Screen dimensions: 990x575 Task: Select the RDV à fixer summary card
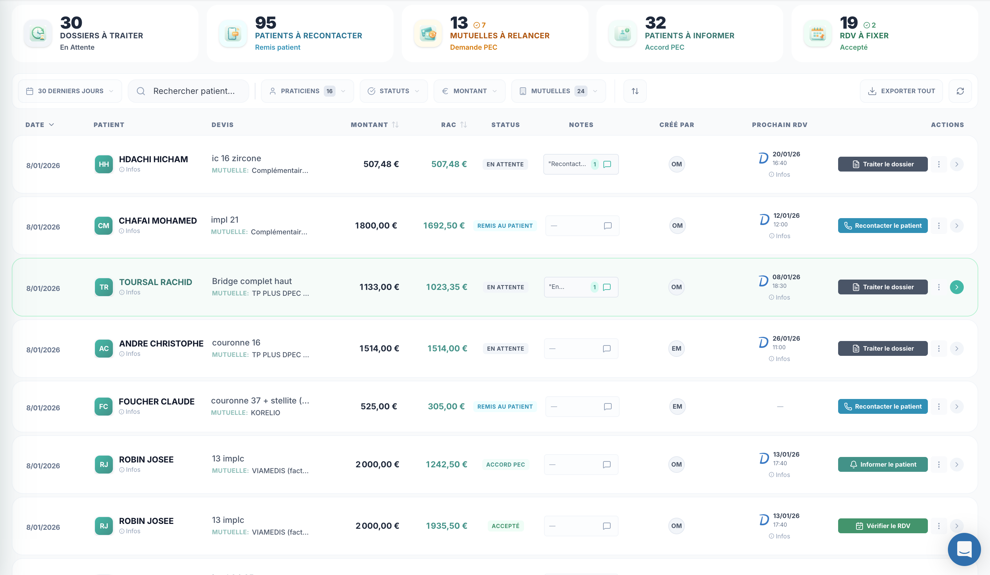[885, 34]
